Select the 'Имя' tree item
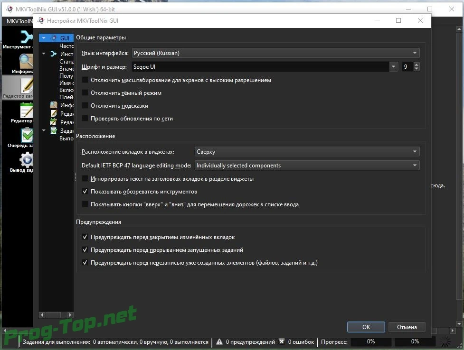The image size is (464, 350). tap(66, 83)
